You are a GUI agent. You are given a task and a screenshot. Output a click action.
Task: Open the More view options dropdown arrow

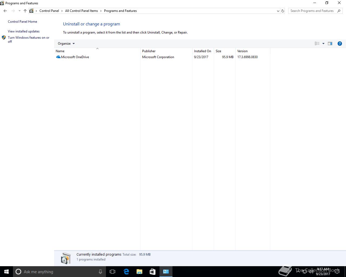point(323,44)
